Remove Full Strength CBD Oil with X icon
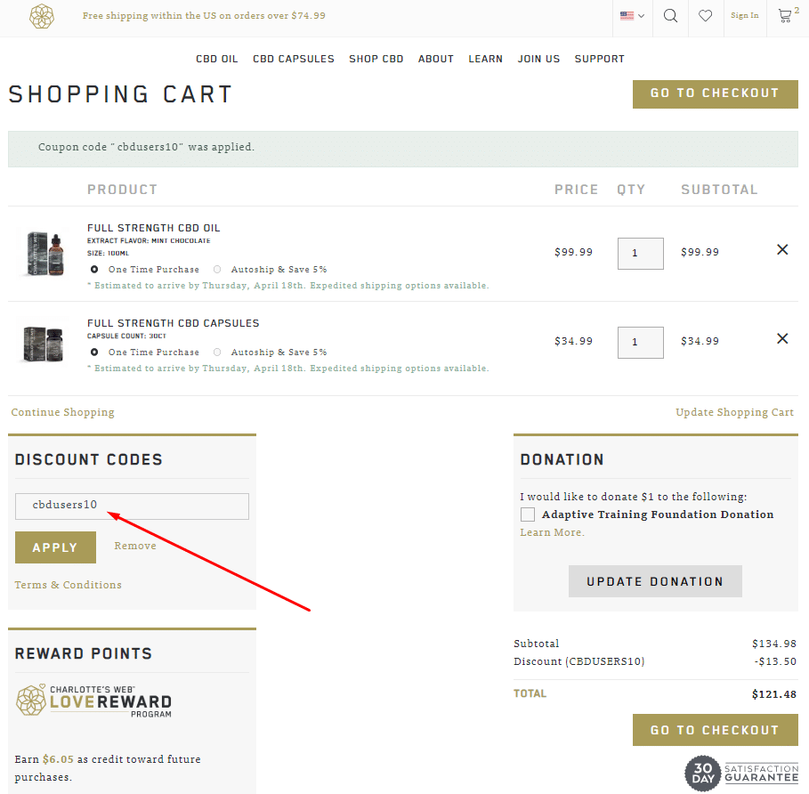 pyautogui.click(x=782, y=250)
